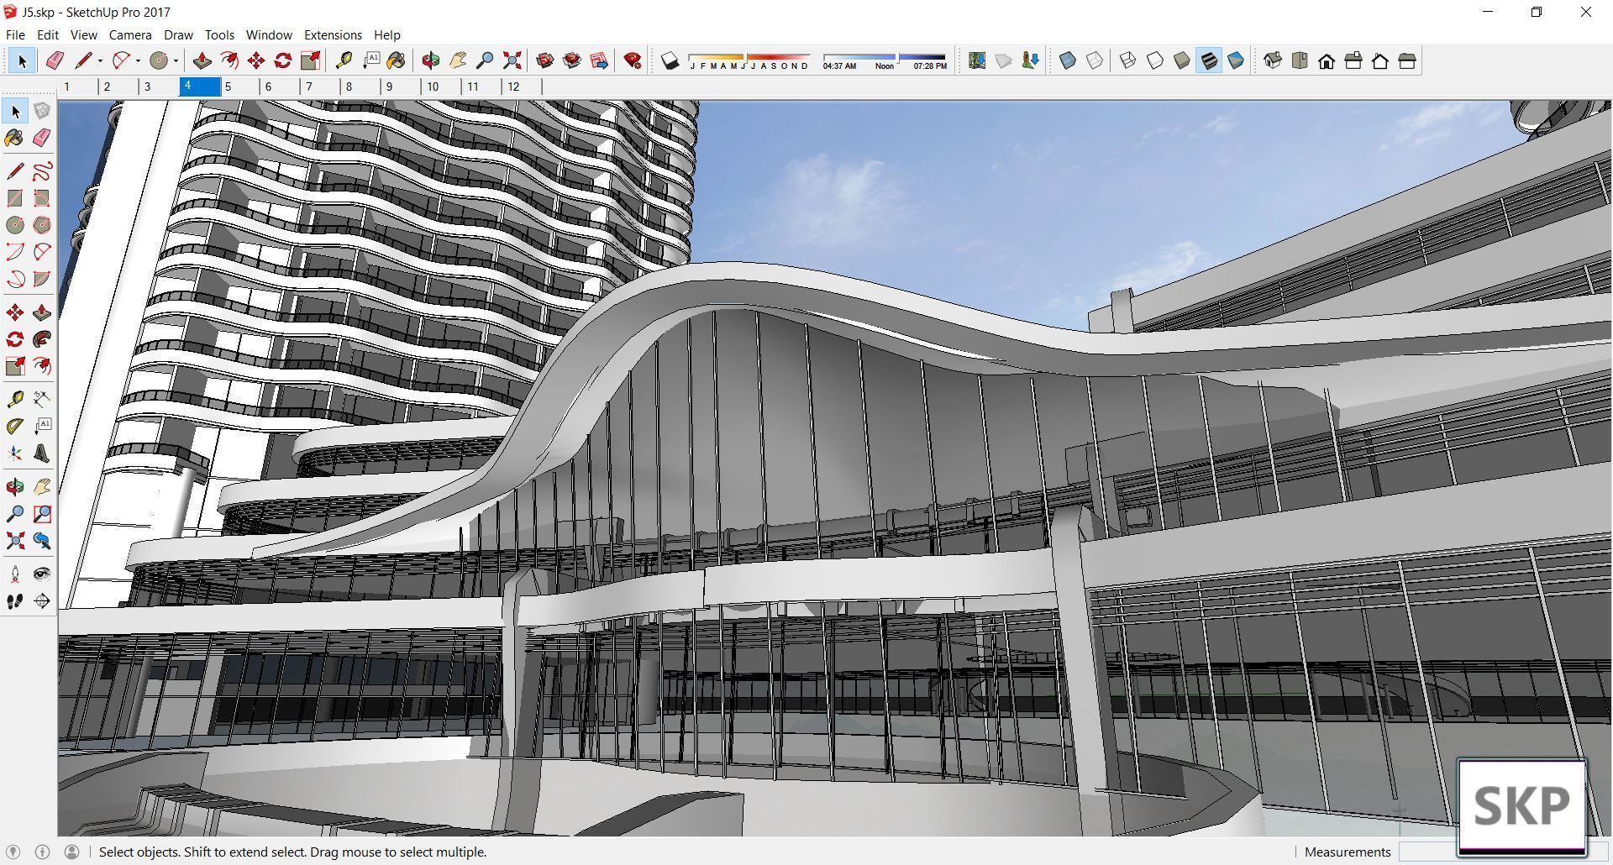The width and height of the screenshot is (1613, 865).
Task: Pick the 3D Text tool
Action: [x=42, y=453]
